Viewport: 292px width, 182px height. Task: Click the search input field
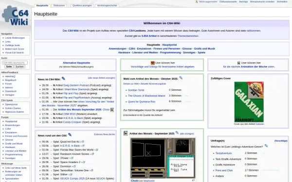[15, 63]
